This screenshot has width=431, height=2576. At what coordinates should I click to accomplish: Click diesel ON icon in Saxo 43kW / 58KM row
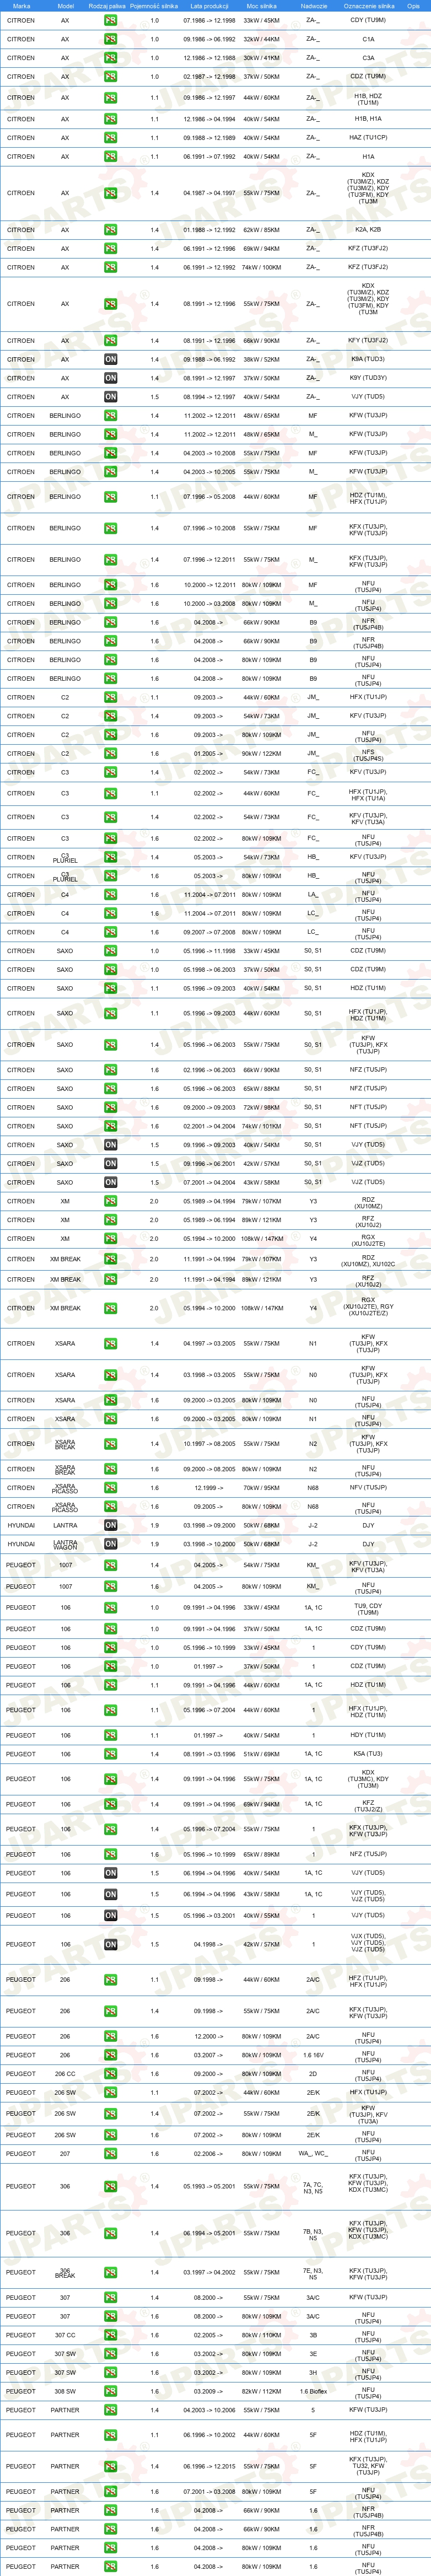[x=110, y=1182]
